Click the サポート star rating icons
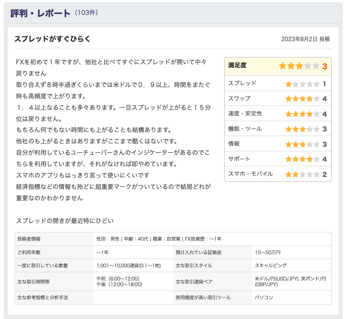The width and height of the screenshot is (345, 319). click(x=303, y=159)
